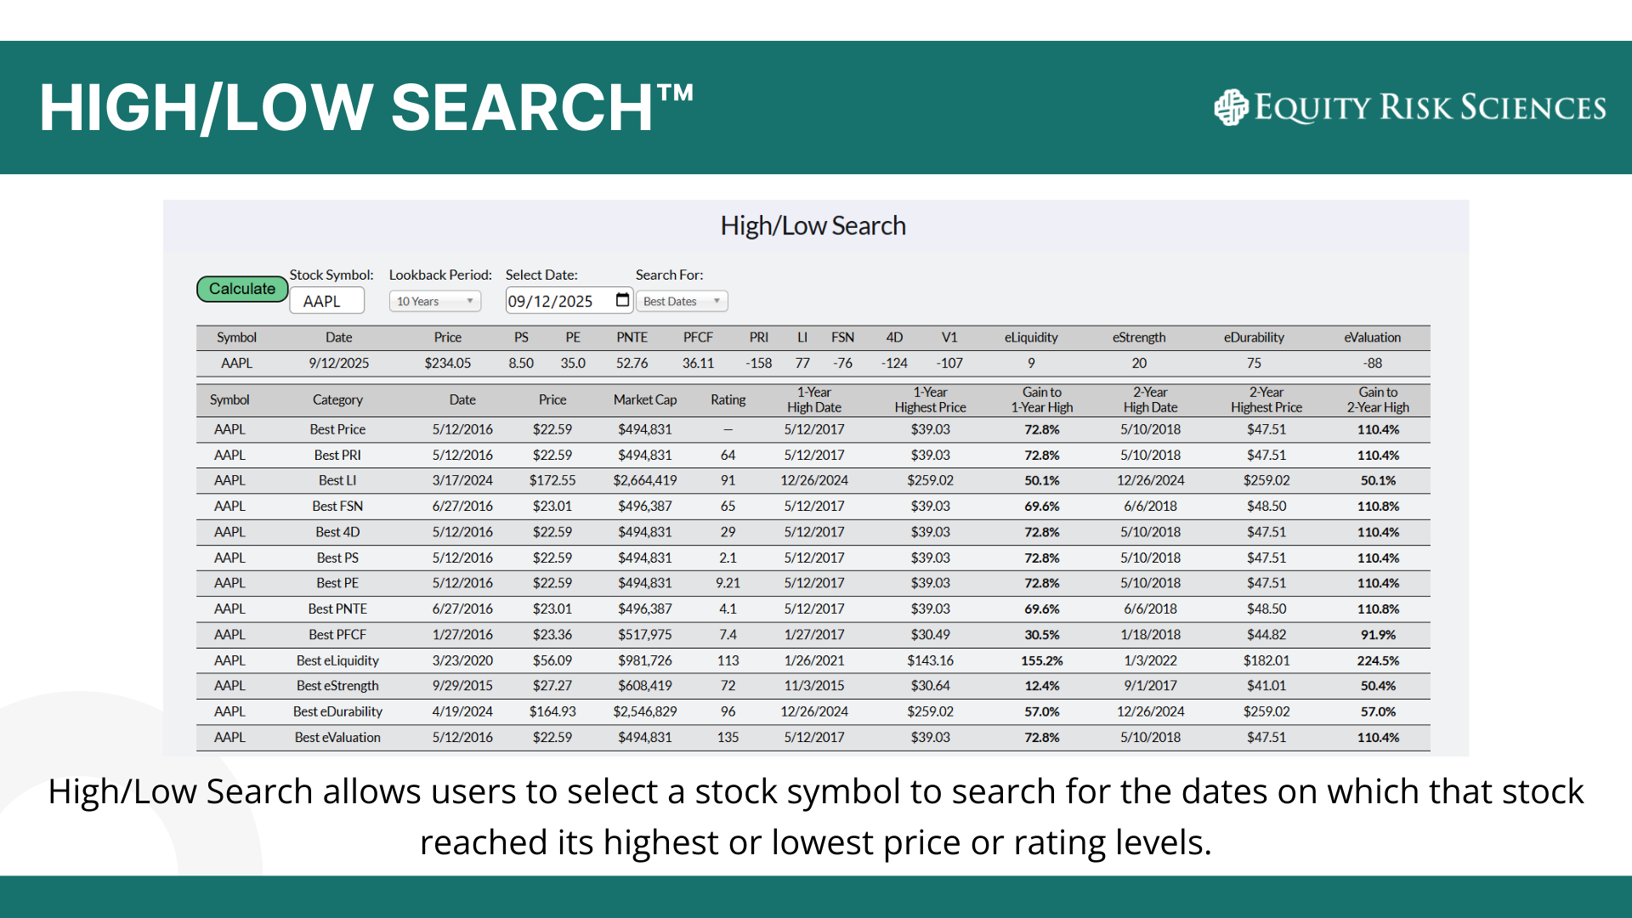Click the eLiquidity column header
The width and height of the screenshot is (1632, 918).
1031,337
